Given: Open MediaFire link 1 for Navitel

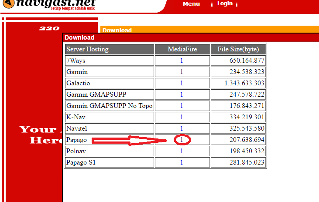Looking at the screenshot, I should (182, 128).
